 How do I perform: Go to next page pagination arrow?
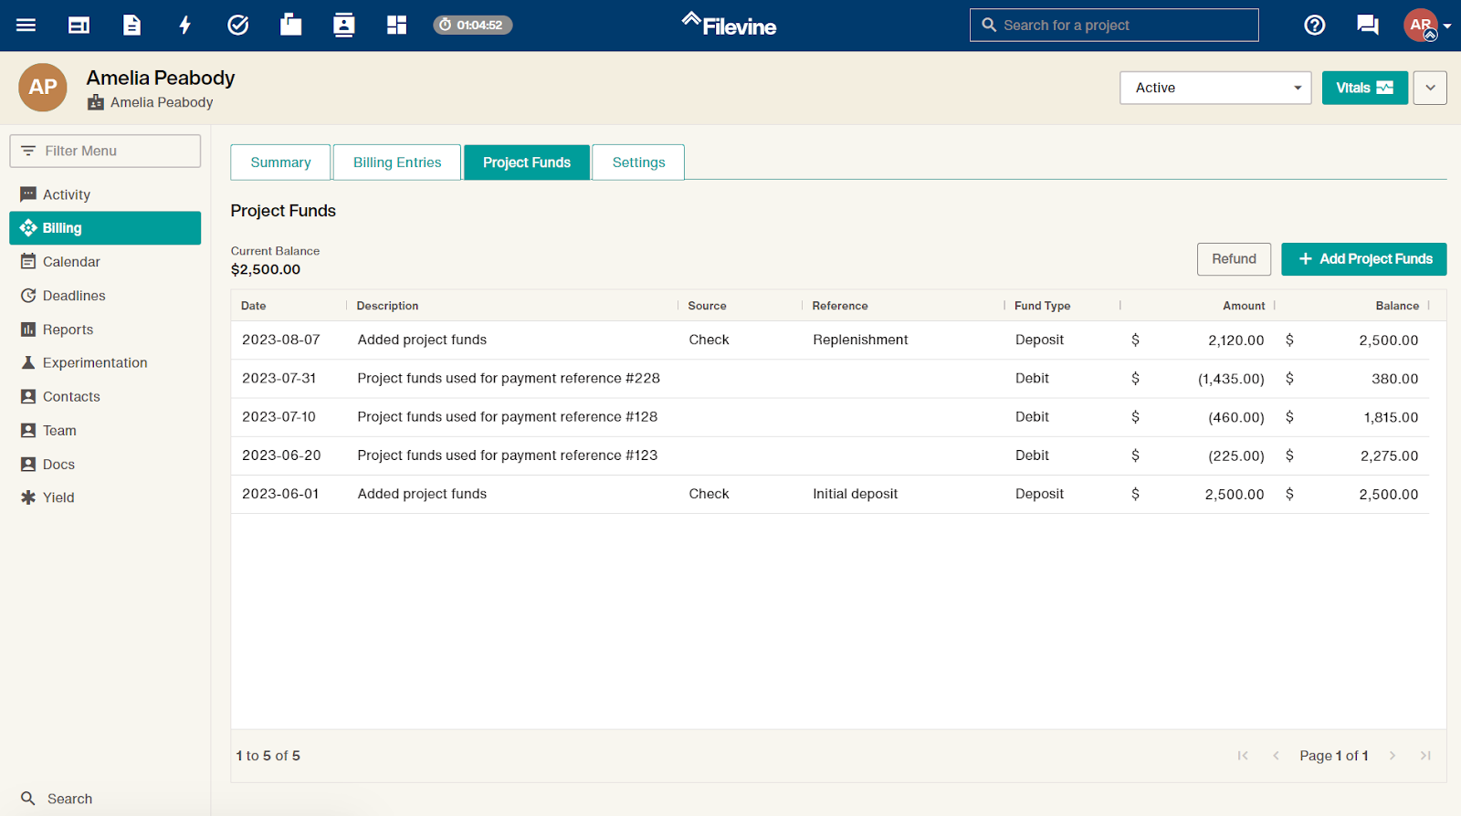pyautogui.click(x=1393, y=756)
